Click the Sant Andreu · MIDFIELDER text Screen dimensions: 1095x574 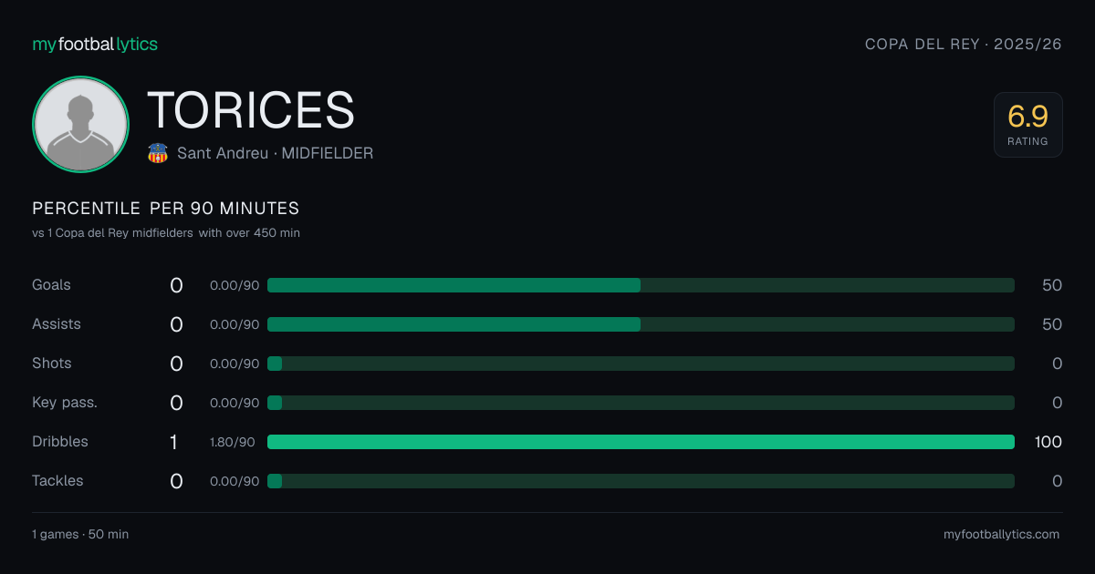(x=275, y=153)
